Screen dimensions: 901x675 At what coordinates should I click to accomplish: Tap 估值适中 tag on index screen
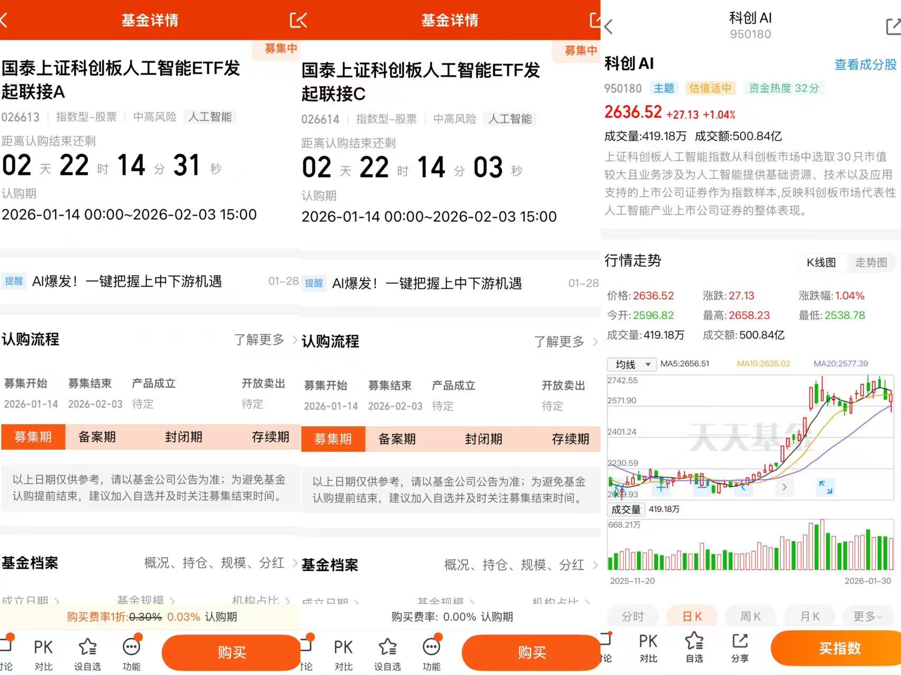710,88
